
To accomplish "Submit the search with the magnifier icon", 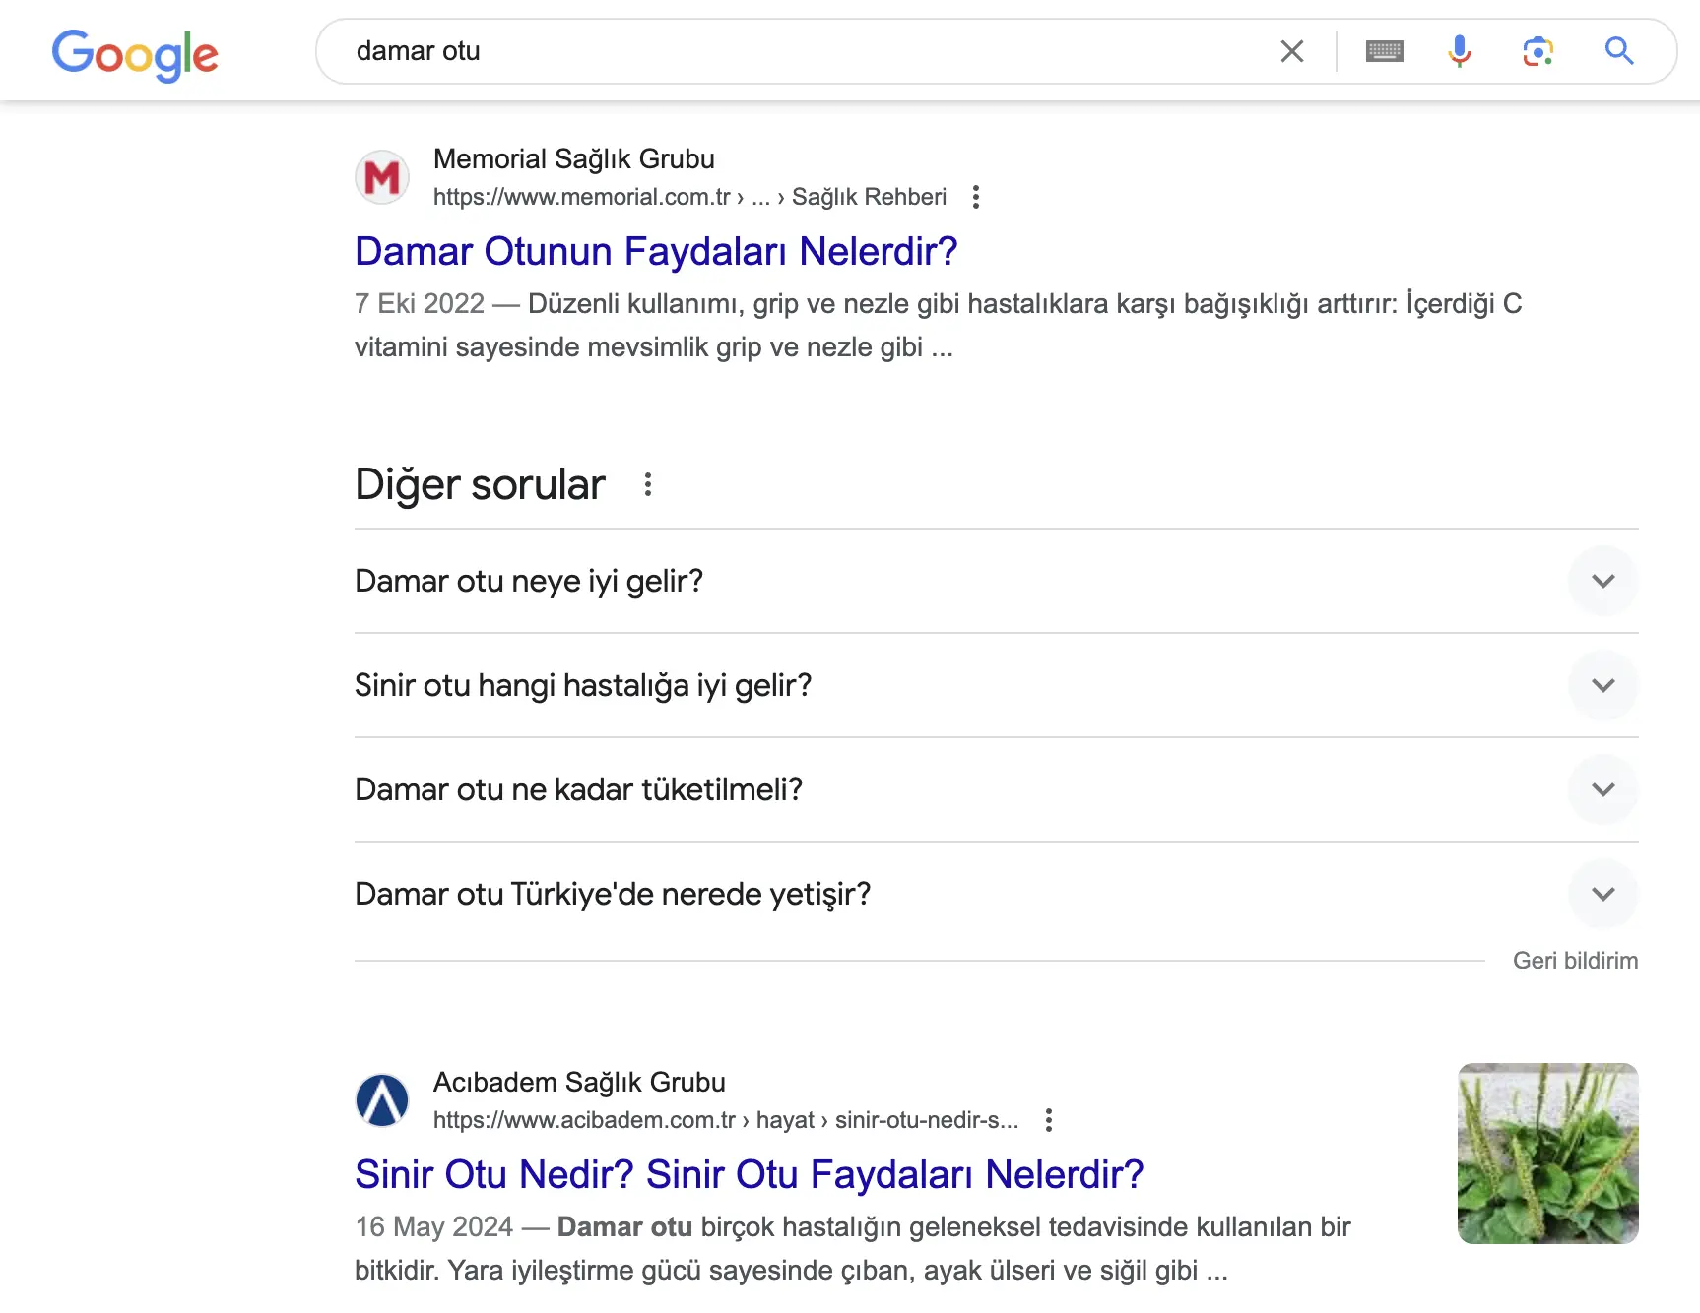I will pos(1618,51).
